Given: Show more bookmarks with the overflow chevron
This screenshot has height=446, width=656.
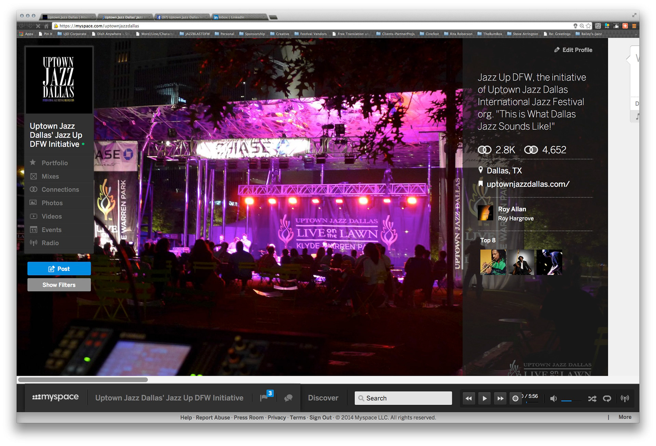Looking at the screenshot, I should (636, 34).
